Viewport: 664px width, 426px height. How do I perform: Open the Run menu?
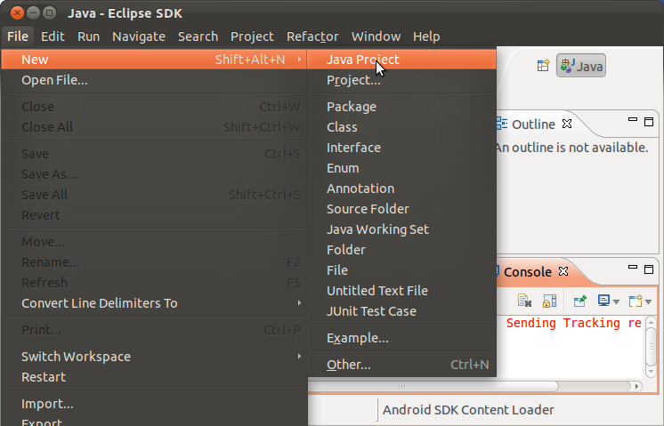[88, 36]
